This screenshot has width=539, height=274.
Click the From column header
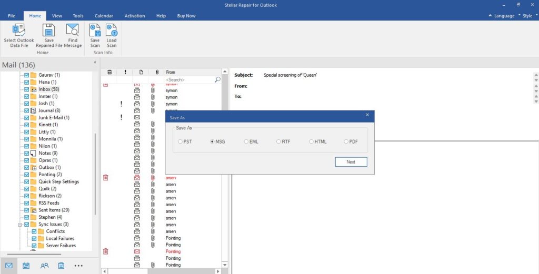pyautogui.click(x=193, y=72)
